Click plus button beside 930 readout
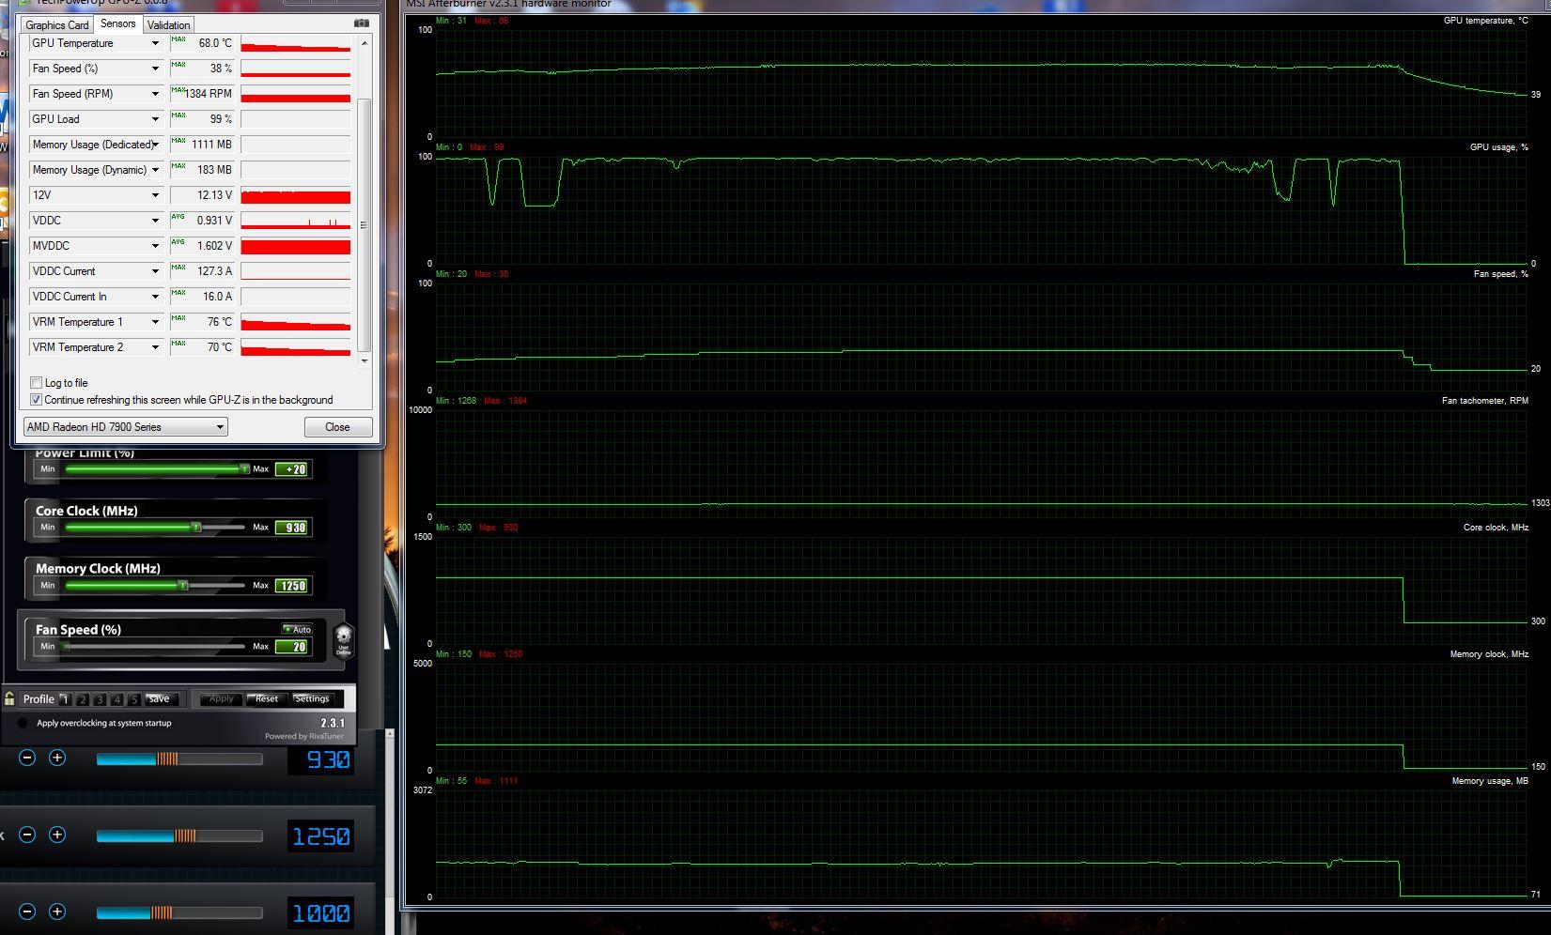The height and width of the screenshot is (935, 1551). coord(57,758)
